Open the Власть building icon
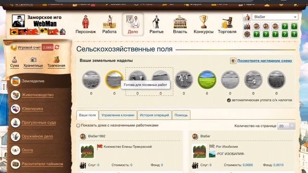Screen dimensions: 308x173 (180, 22)
